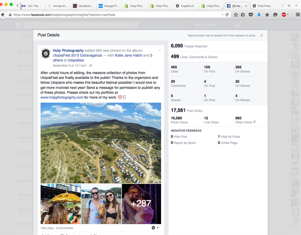Switch to the Om The... Flickr tab
This screenshot has height=235, width=301.
(32, 6)
